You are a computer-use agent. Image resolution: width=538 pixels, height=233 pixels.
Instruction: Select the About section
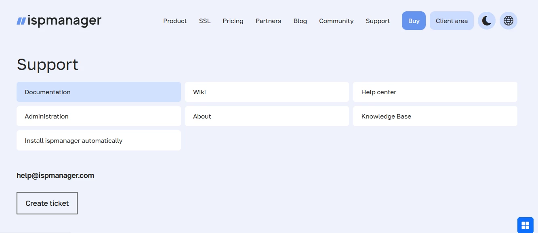(267, 116)
